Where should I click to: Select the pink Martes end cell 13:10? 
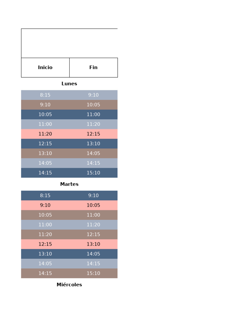[x=93, y=244]
